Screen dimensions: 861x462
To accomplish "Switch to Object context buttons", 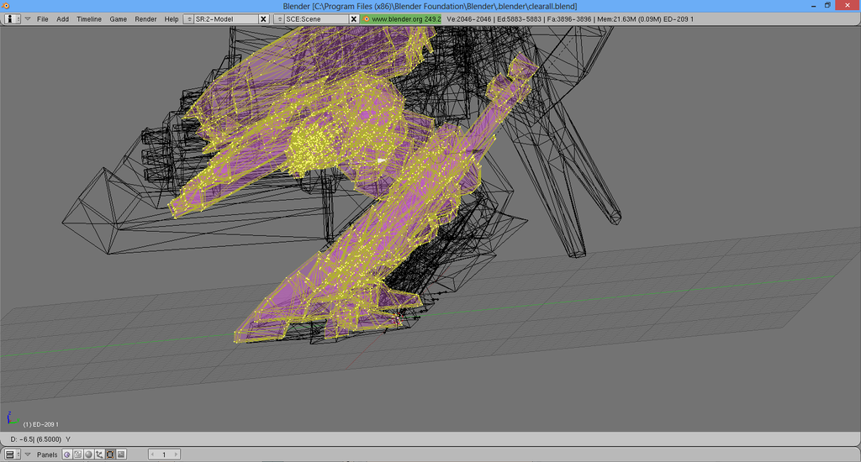I will click(x=99, y=454).
